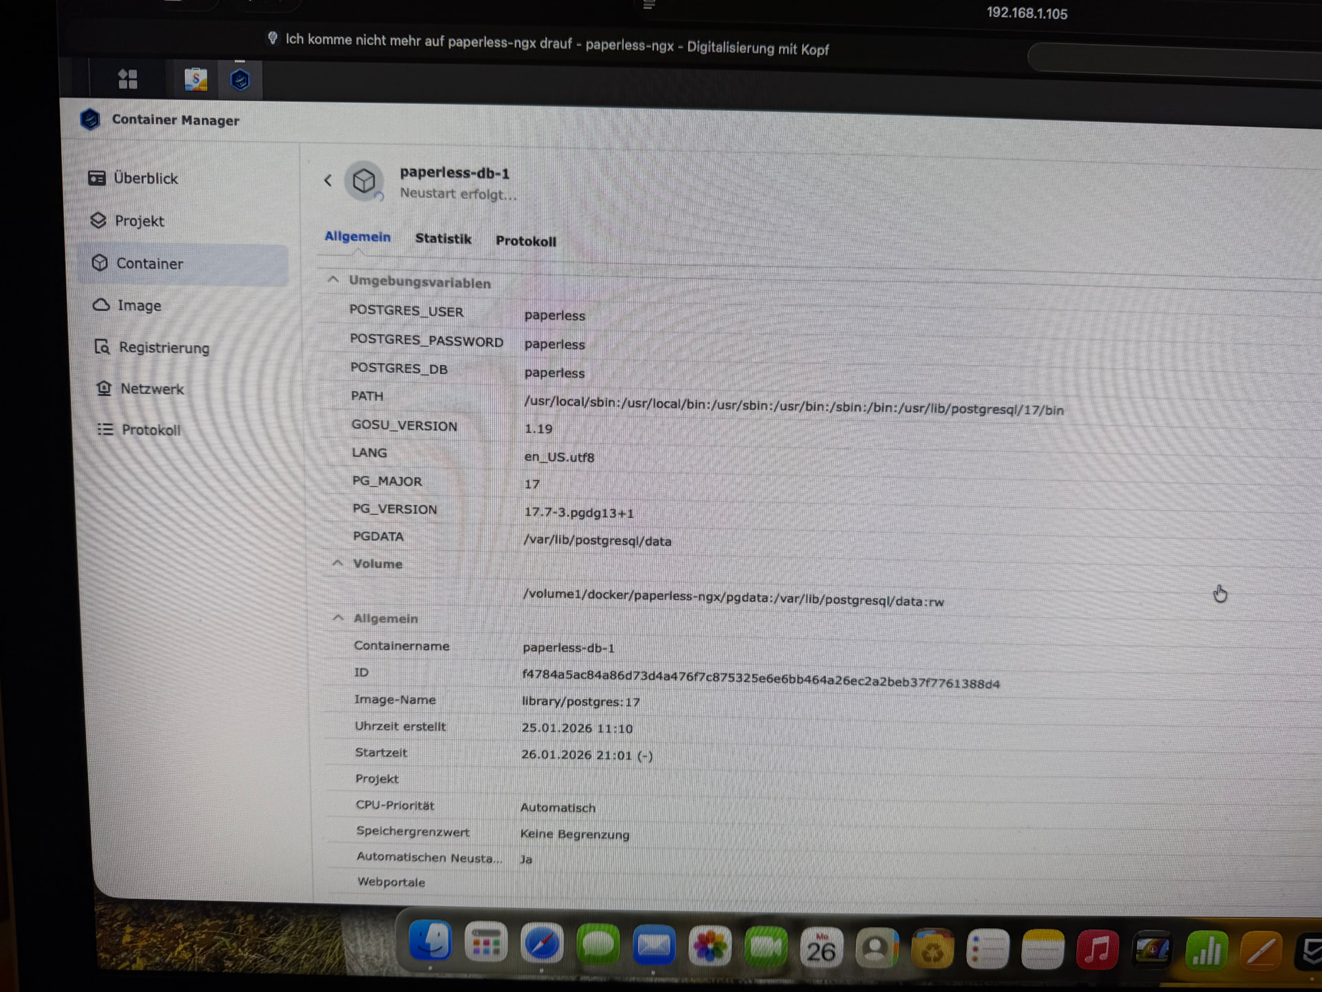Switch to the Statistik tab
The image size is (1322, 992).
[443, 238]
